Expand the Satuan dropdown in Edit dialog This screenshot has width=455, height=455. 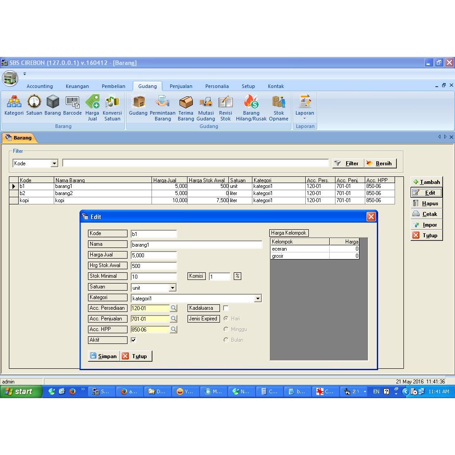[x=173, y=287]
